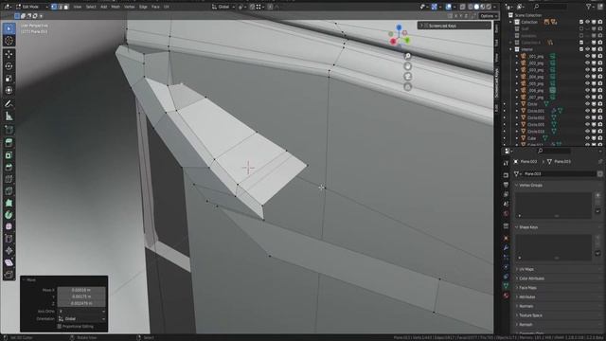The width and height of the screenshot is (606, 341).
Task: Open the shape key specials arrow button
Action: click(x=597, y=253)
